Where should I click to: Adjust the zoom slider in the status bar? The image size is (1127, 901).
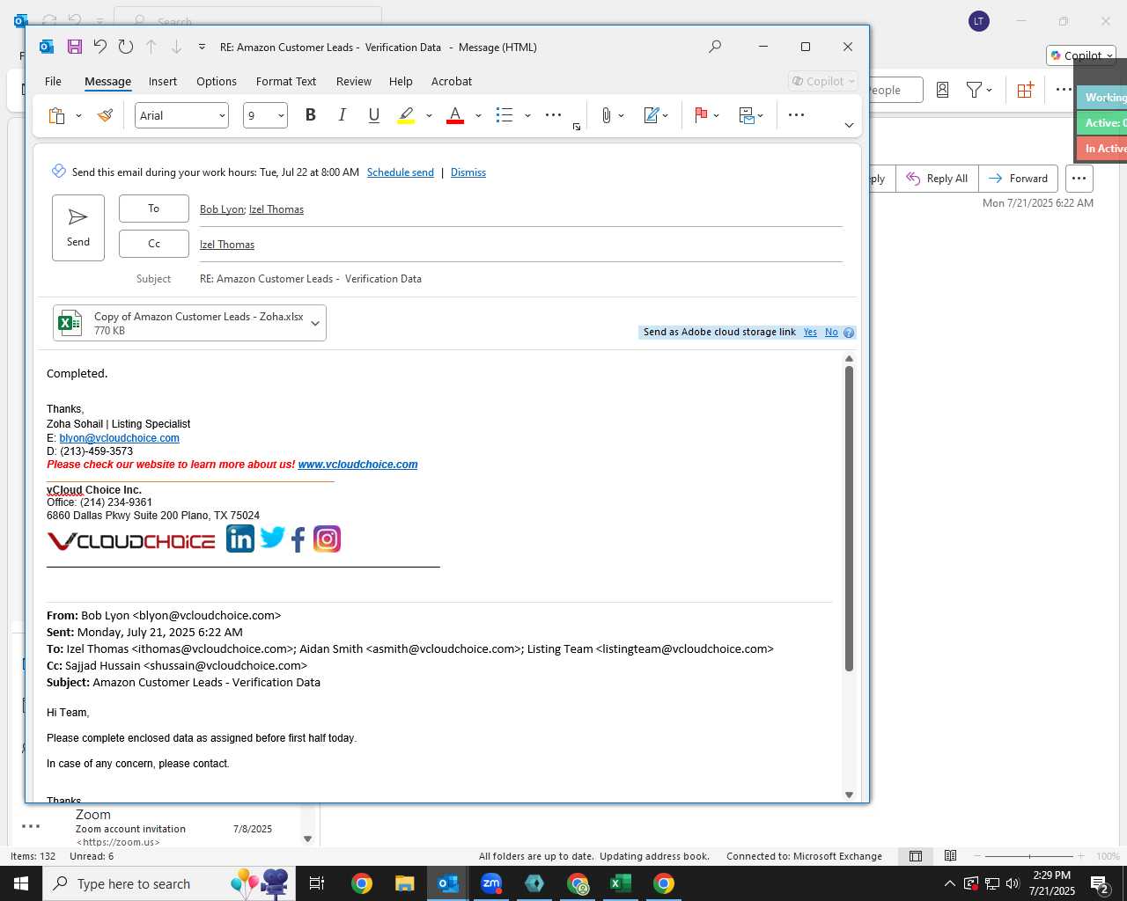[x=1029, y=856]
